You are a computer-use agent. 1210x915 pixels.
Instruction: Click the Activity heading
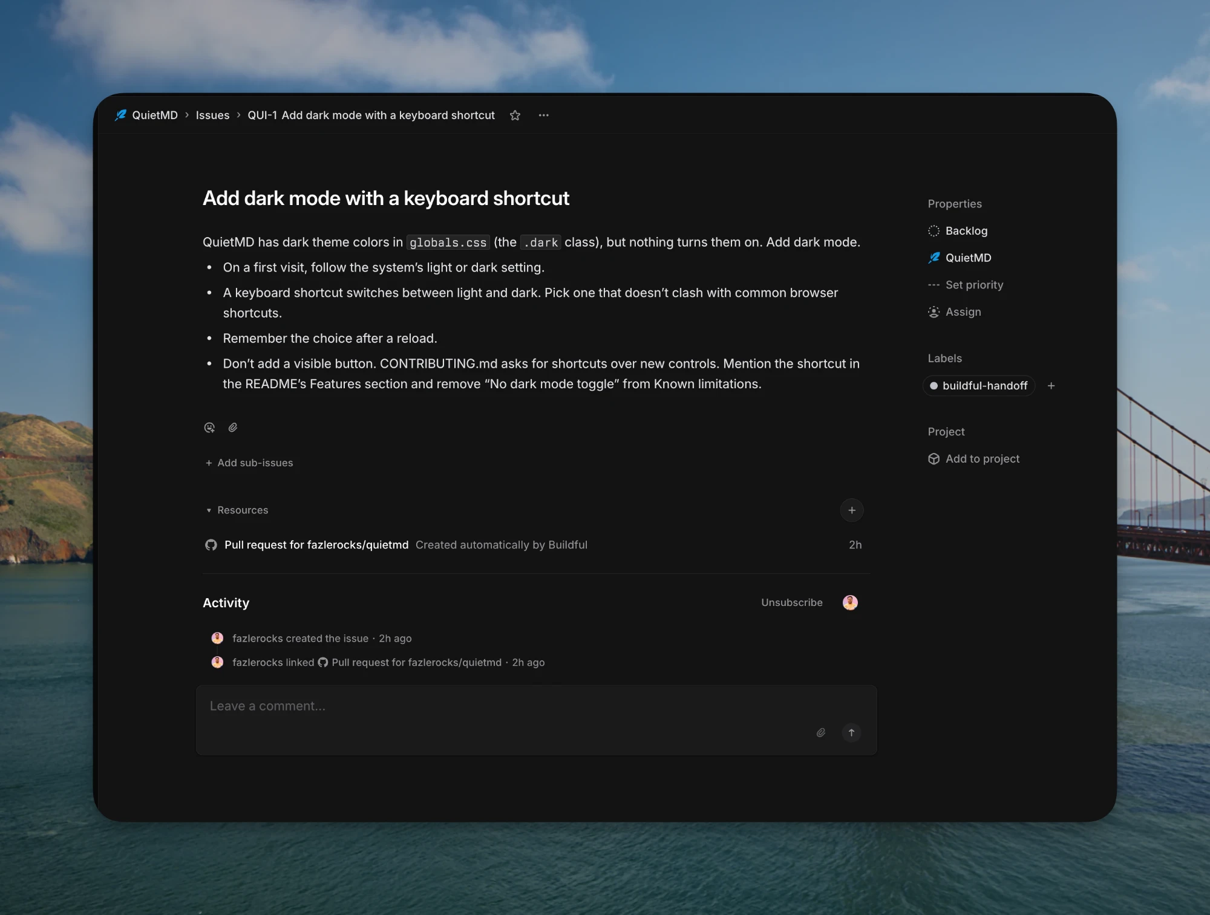[226, 603]
